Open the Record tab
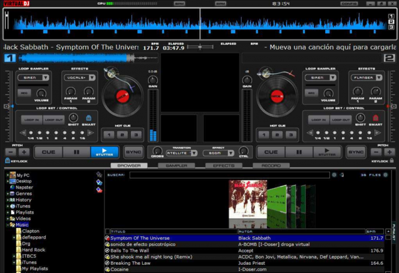 click(271, 166)
